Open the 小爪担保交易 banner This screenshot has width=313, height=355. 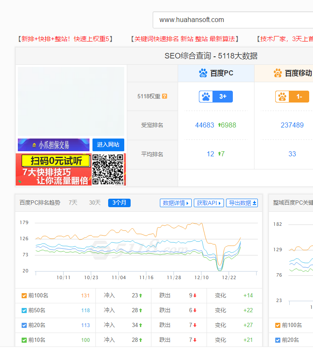click(x=54, y=145)
